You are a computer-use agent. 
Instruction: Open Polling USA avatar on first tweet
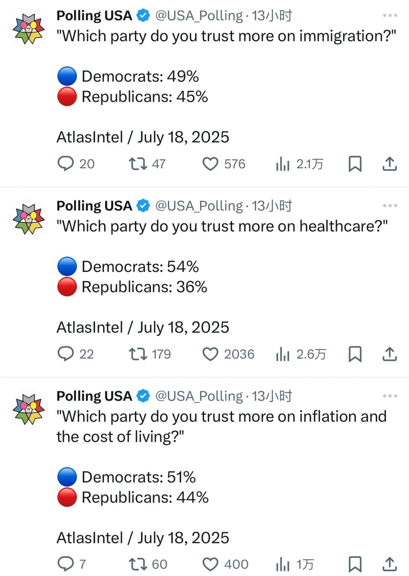[28, 29]
